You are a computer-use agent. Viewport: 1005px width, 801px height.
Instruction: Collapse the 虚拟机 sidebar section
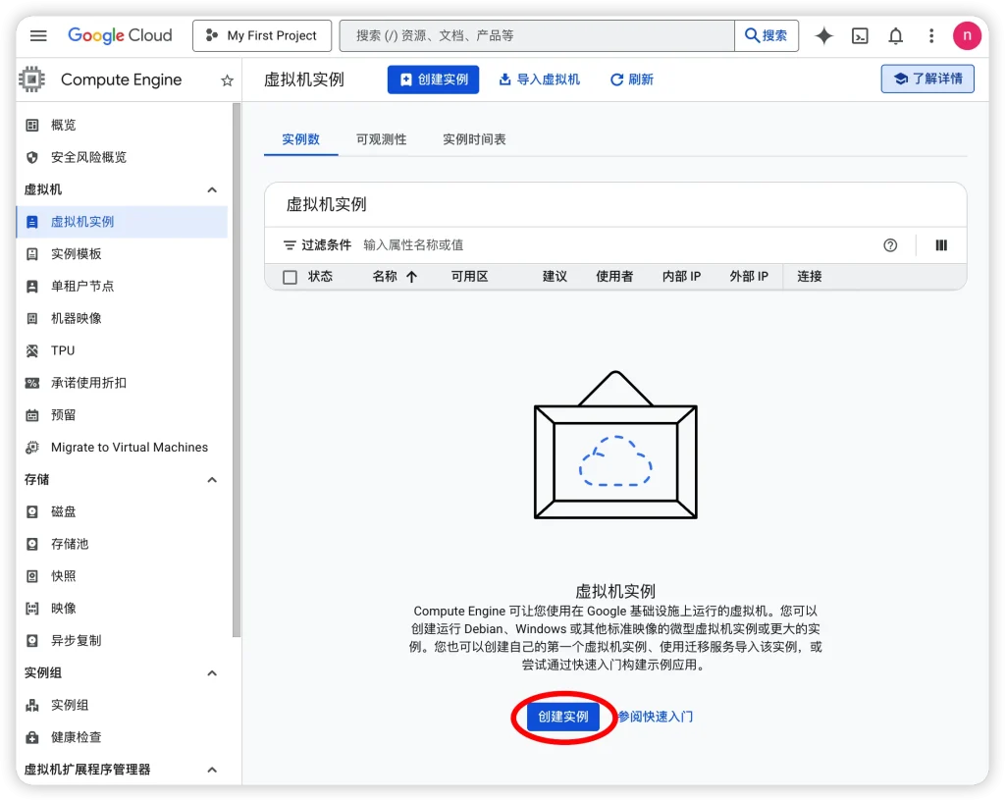tap(212, 189)
